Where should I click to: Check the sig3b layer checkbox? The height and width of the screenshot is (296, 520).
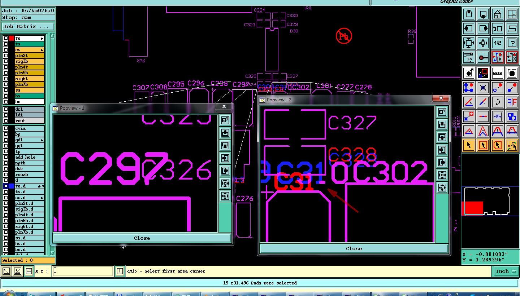(6, 61)
